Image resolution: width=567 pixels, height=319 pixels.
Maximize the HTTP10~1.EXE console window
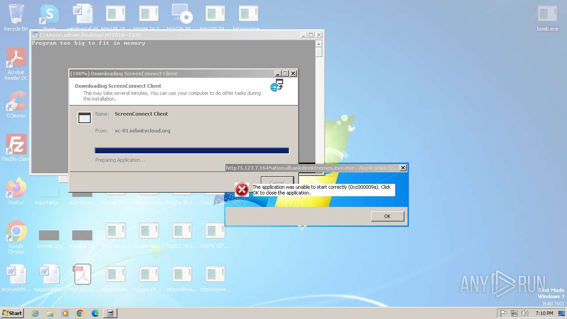[x=311, y=35]
